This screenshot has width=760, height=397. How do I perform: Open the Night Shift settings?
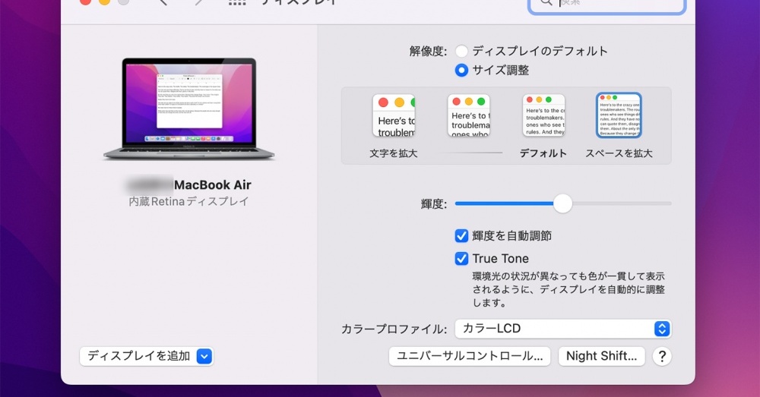[601, 356]
